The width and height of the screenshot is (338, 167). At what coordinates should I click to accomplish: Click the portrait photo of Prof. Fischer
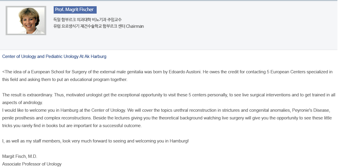[26, 20]
